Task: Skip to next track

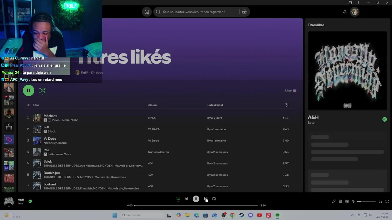Action: point(206,199)
